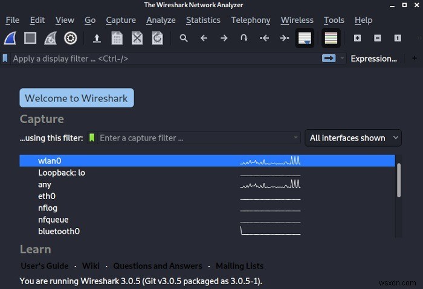Viewport: 423px width, 289px height.
Task: Open the Mailing Lists link
Action: click(x=239, y=266)
